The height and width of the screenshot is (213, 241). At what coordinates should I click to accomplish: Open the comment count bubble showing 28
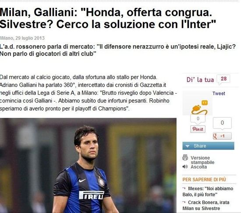tap(223, 79)
